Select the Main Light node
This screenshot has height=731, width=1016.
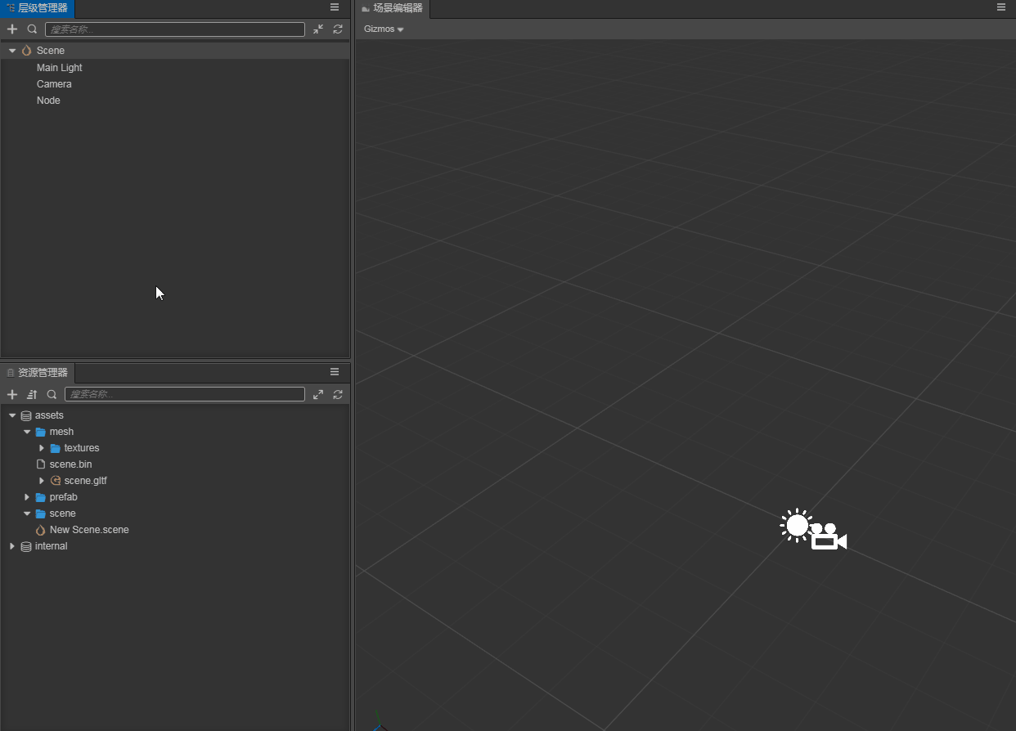pos(59,68)
